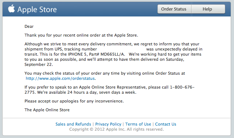The image size is (234, 138).
Task: Open the Terms of Use link
Action: pyautogui.click(x=138, y=124)
